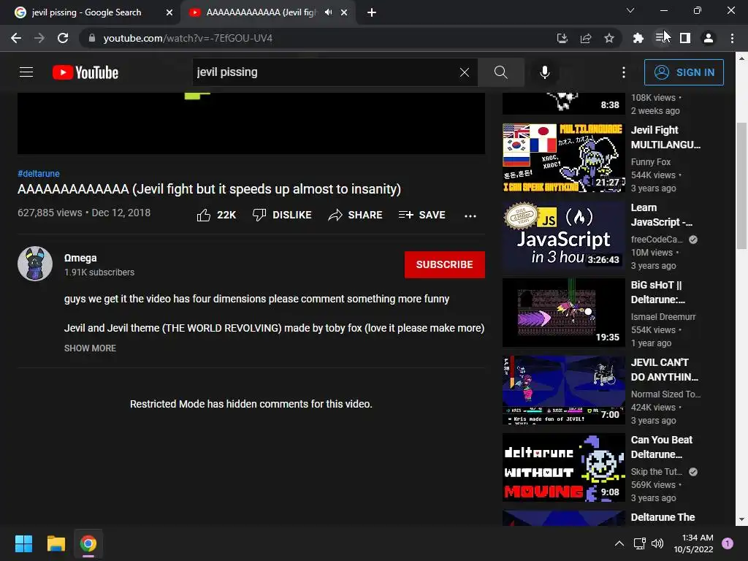The height and width of the screenshot is (561, 748).
Task: Start voice search with the microphone icon
Action: point(545,72)
